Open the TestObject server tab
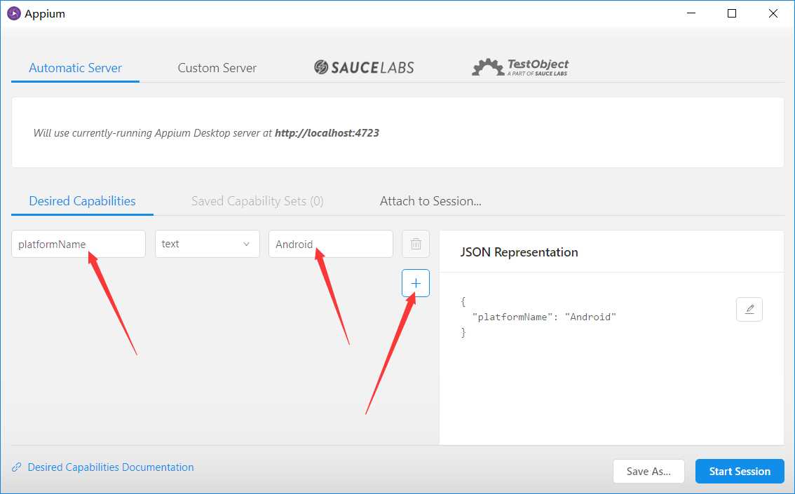This screenshot has width=795, height=494. click(520, 67)
